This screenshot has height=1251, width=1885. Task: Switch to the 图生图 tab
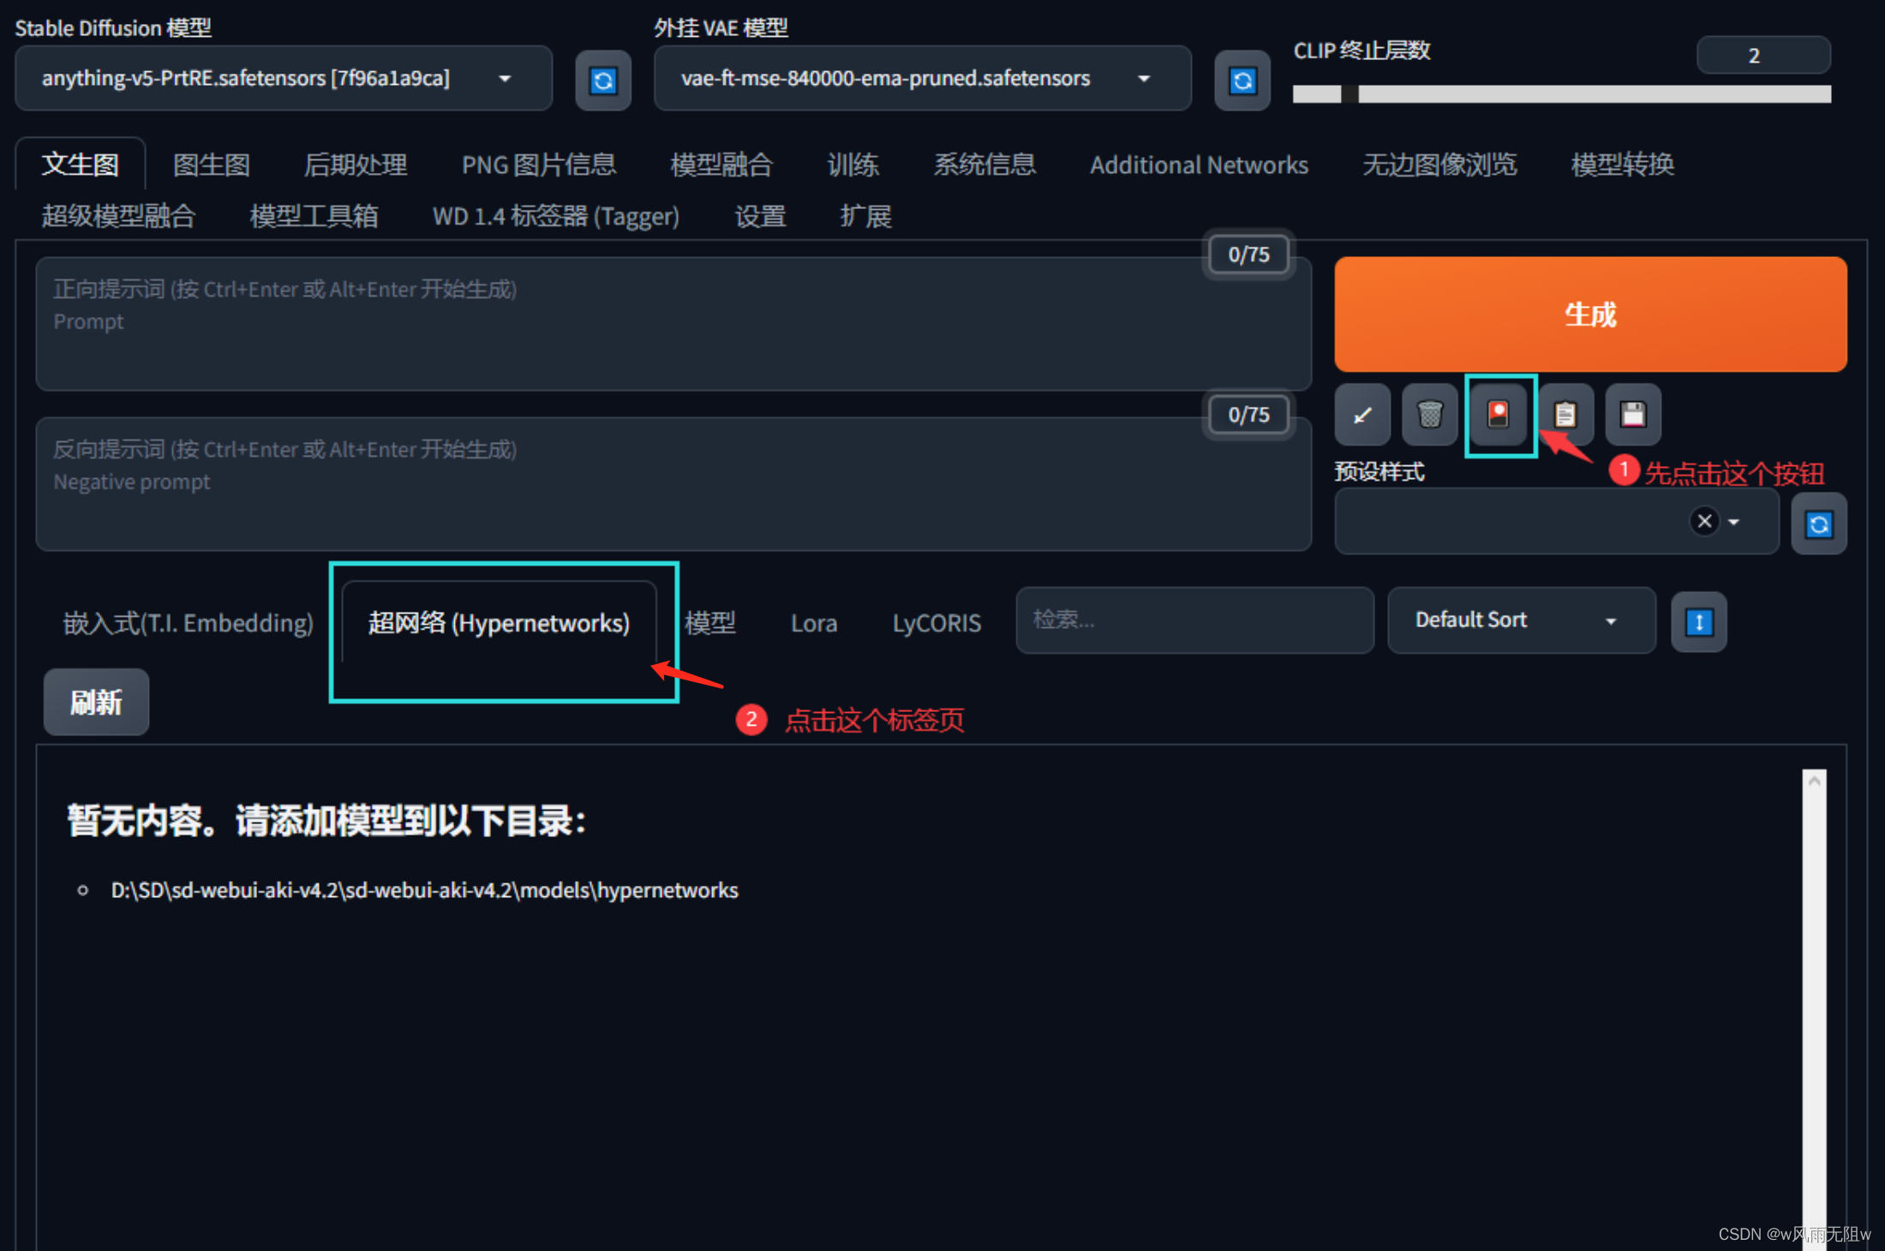[x=211, y=165]
